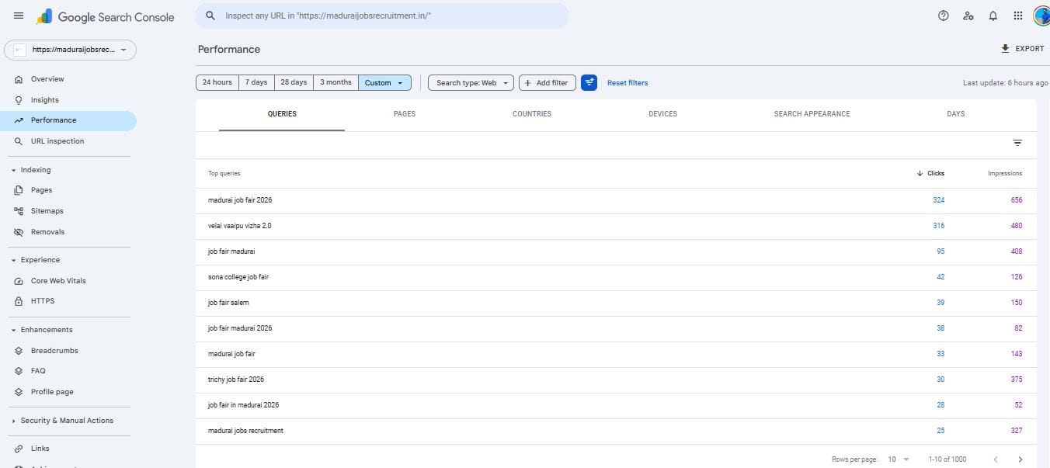This screenshot has width=1050, height=468.
Task: Open the DEVICES tab
Action: coord(662,113)
